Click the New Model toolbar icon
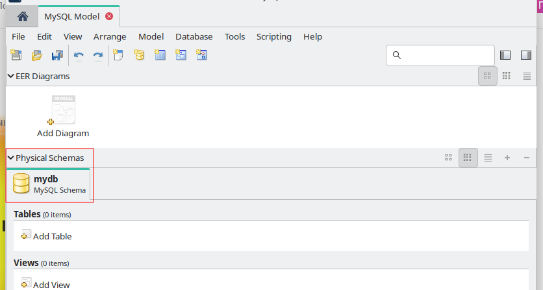Viewport: 543px width, 290px height. pos(16,56)
